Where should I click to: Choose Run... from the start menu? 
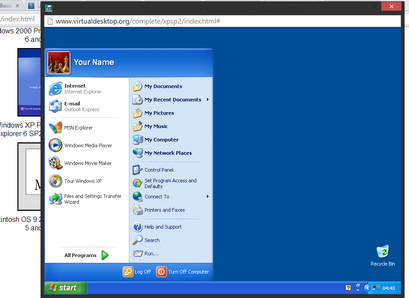151,254
